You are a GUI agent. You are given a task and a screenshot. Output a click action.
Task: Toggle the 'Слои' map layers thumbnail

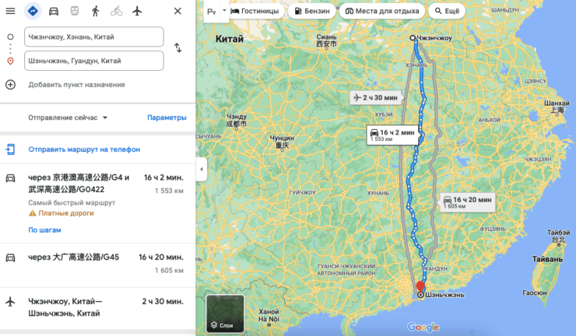225,313
